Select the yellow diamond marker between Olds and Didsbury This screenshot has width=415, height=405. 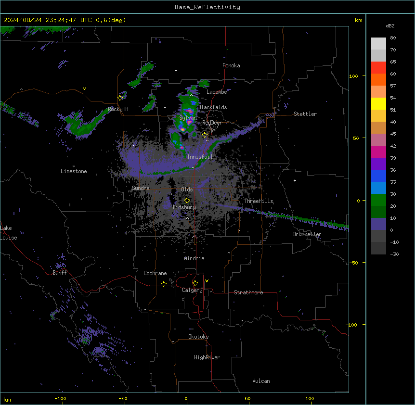187,201
